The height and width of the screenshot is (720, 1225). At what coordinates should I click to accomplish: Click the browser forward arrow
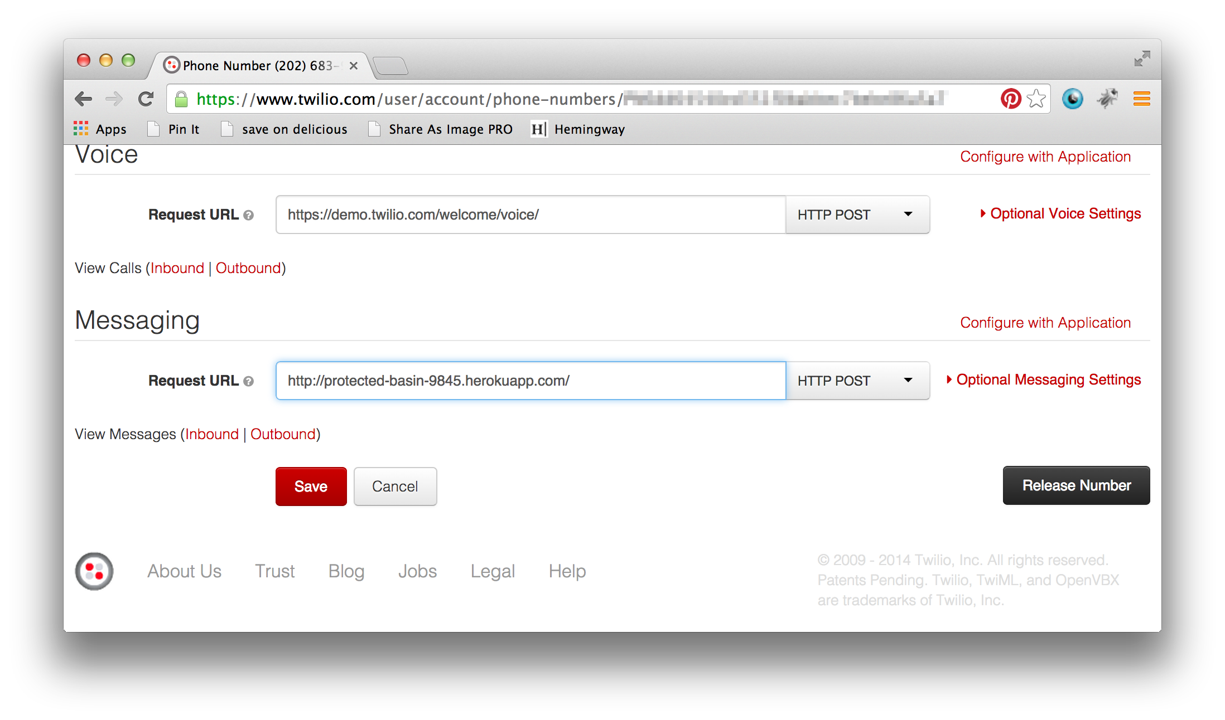coord(114,99)
